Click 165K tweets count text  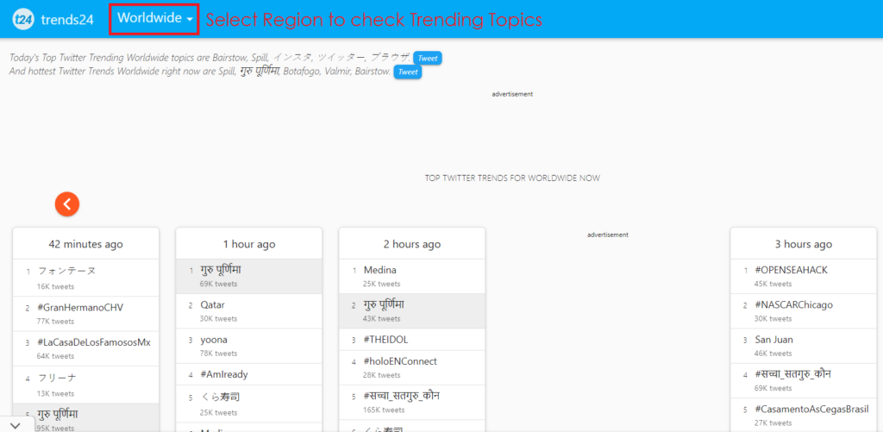point(384,410)
